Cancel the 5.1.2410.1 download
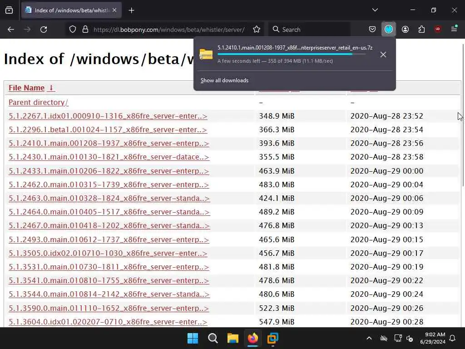This screenshot has width=465, height=349. (x=383, y=55)
